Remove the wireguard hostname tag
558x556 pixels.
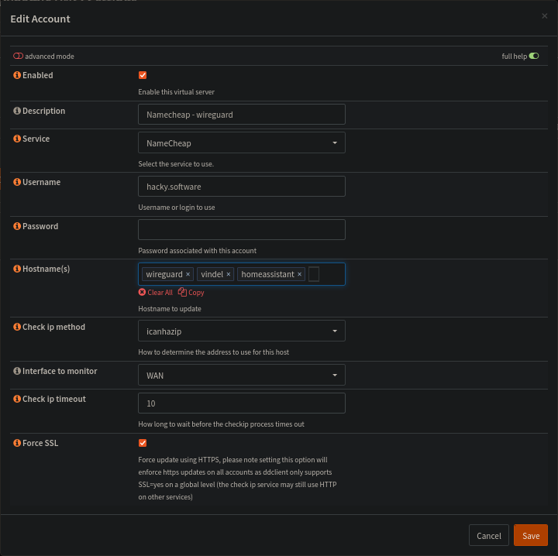[188, 274]
